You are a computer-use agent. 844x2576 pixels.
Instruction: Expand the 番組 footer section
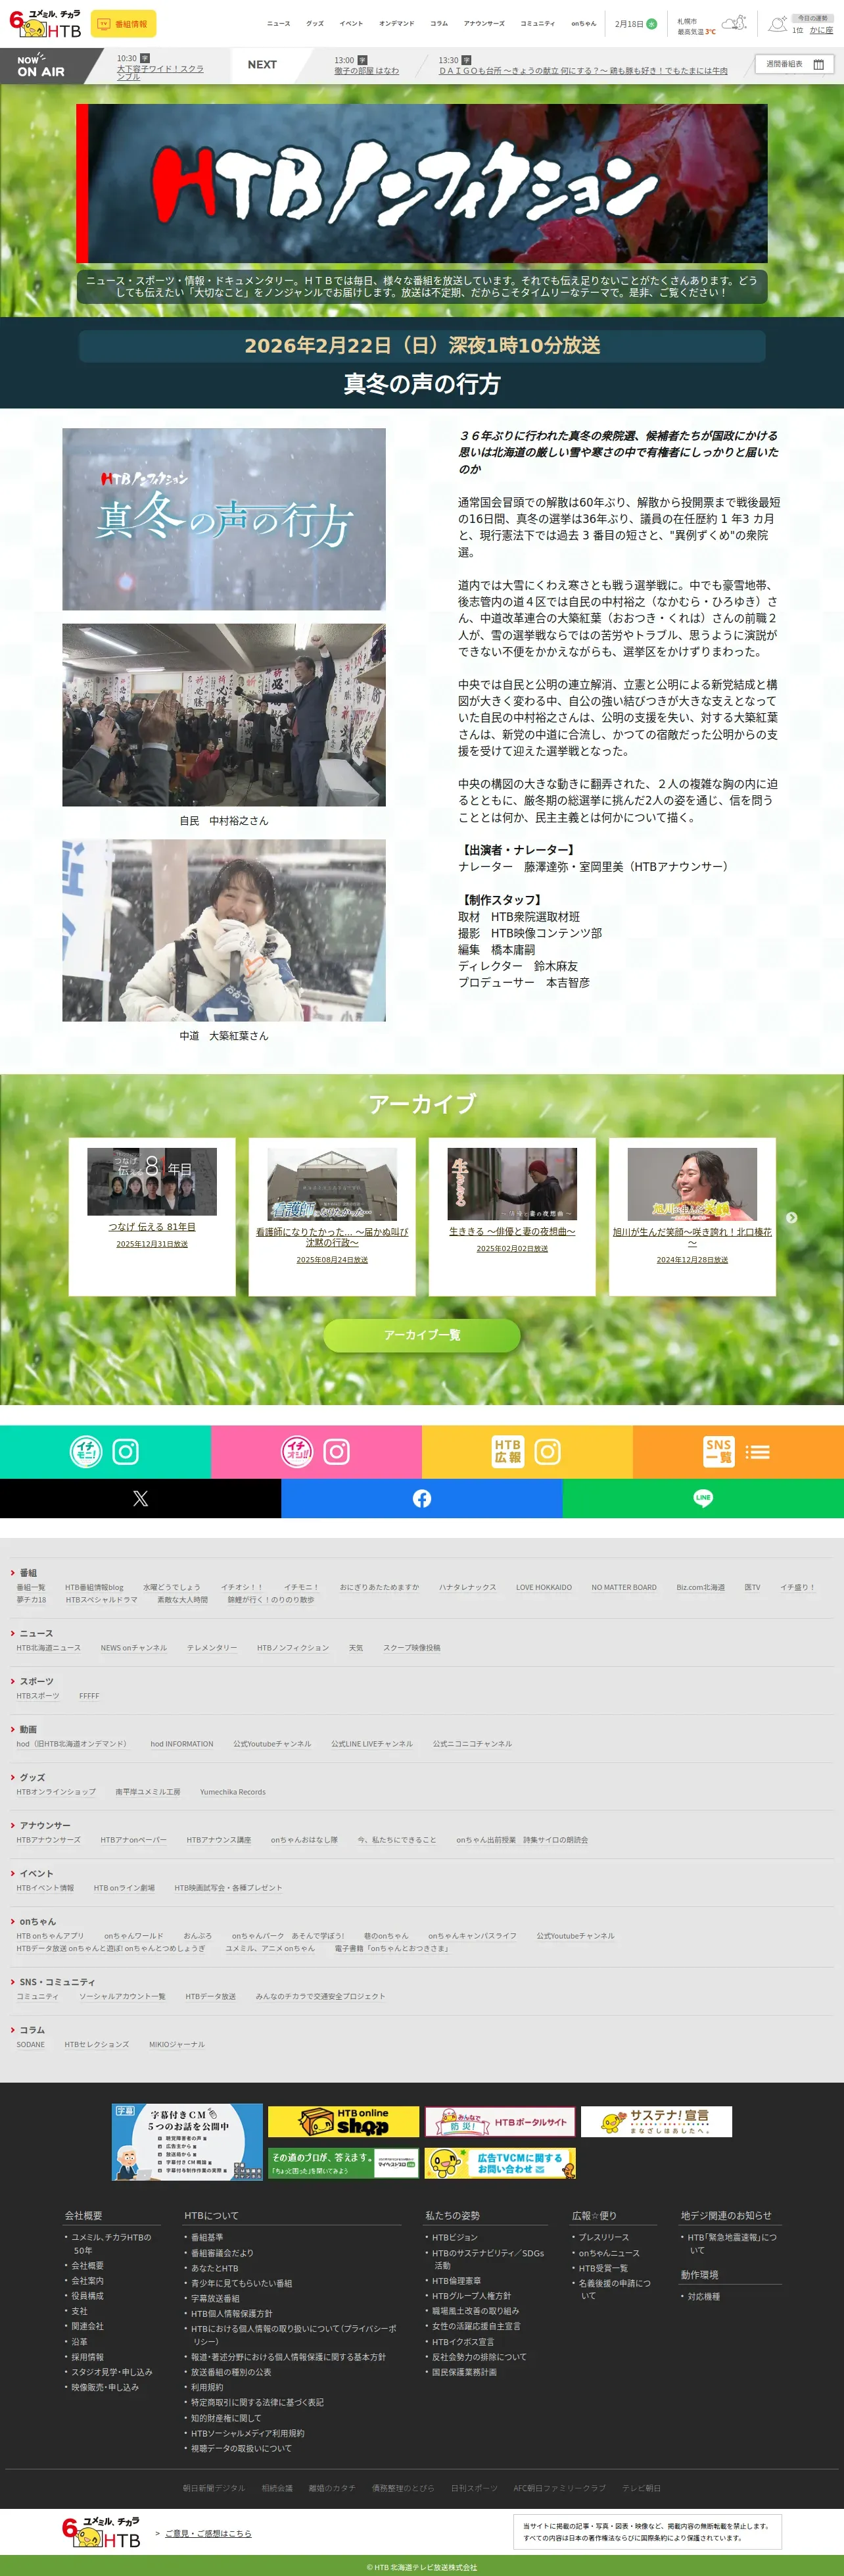[x=24, y=1573]
